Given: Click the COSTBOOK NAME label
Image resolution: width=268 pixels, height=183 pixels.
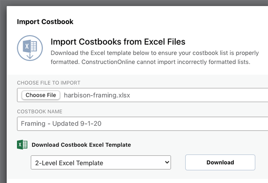Looking at the screenshot, I should point(40,111).
